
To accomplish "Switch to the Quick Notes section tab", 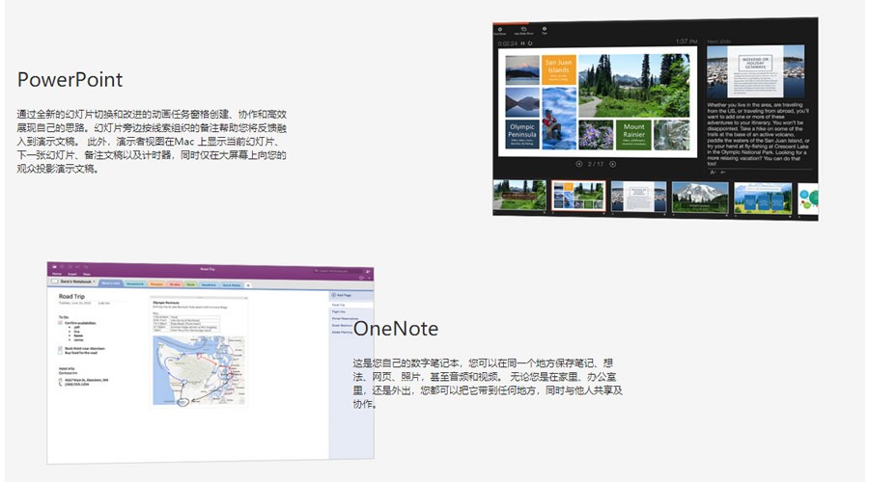I will coord(231,285).
